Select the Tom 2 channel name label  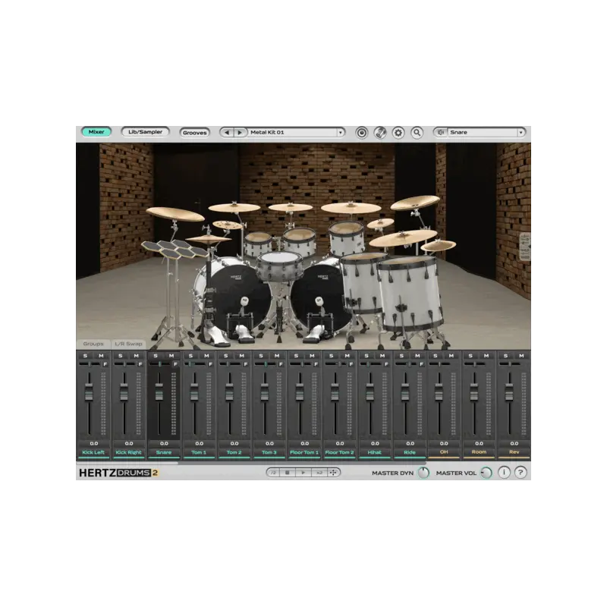[x=234, y=452]
